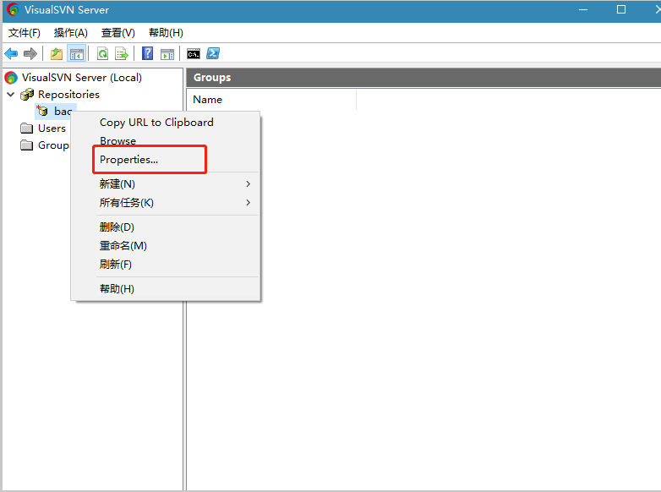This screenshot has width=661, height=492.
Task: Expand the 新建(N) submenu arrow
Action: tap(249, 184)
